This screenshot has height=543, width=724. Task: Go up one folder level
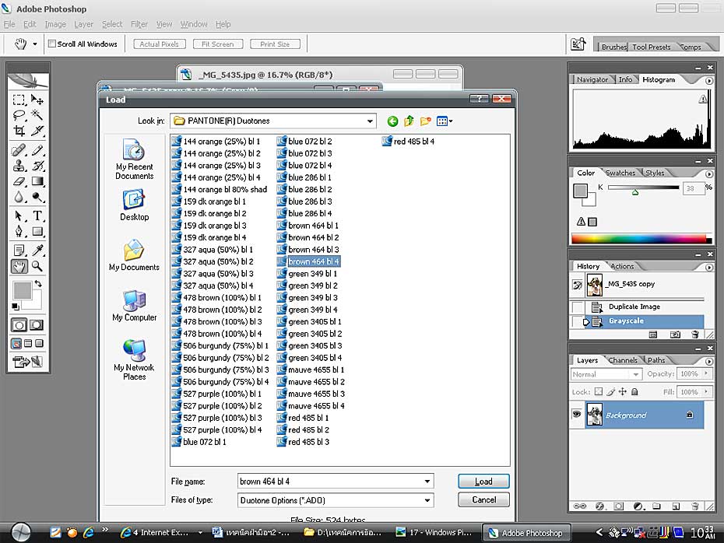tap(409, 121)
